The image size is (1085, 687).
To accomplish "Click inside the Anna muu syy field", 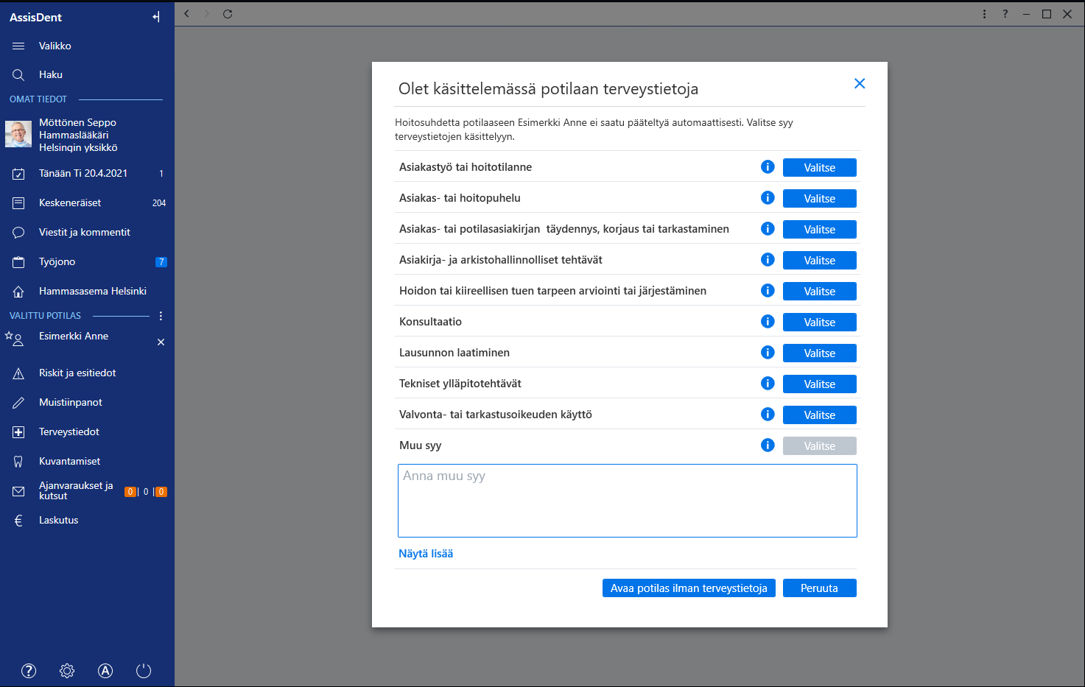I will [628, 501].
